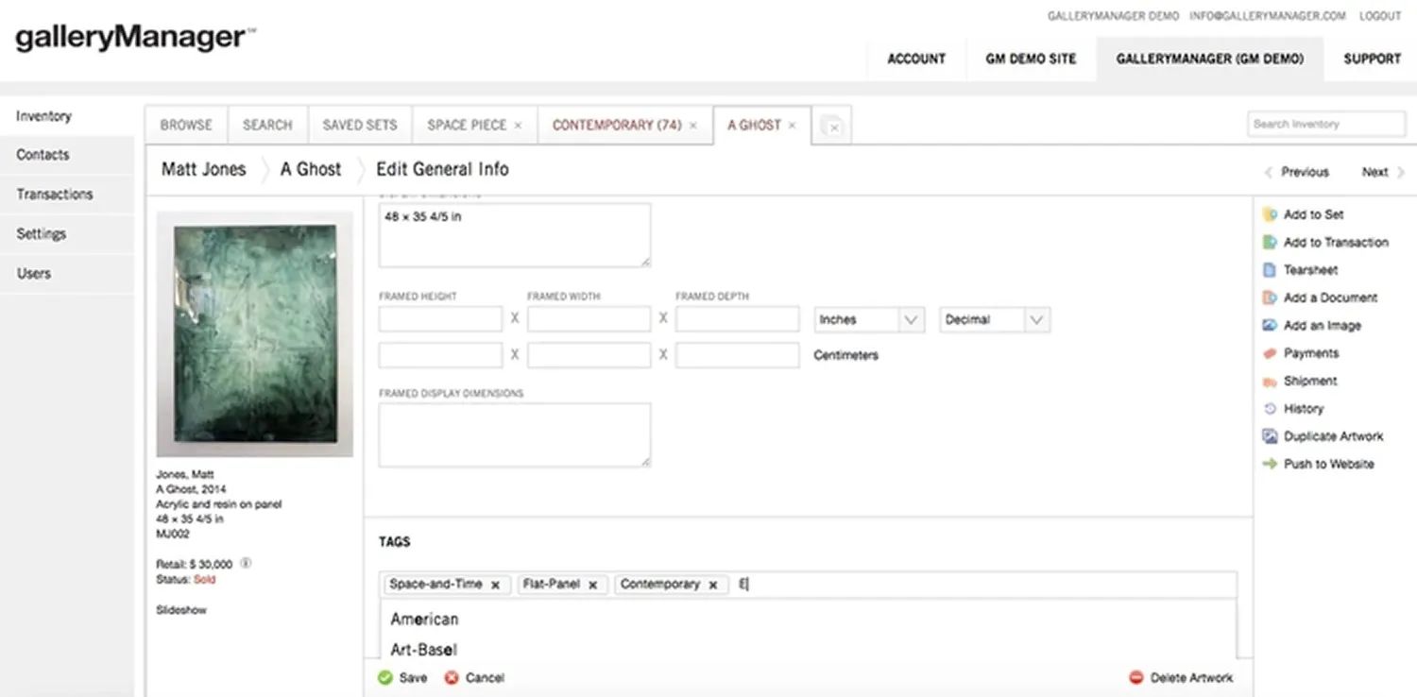Choose Art-Basel from tag suggestions
1417x697 pixels.
pyautogui.click(x=424, y=650)
